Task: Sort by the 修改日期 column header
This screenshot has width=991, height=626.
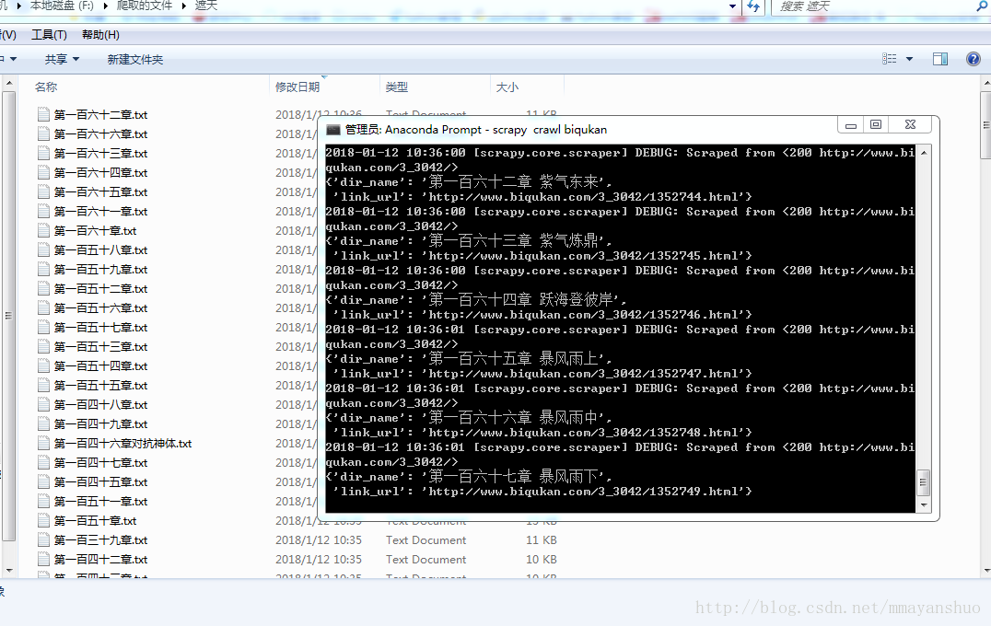Action: coord(297,87)
